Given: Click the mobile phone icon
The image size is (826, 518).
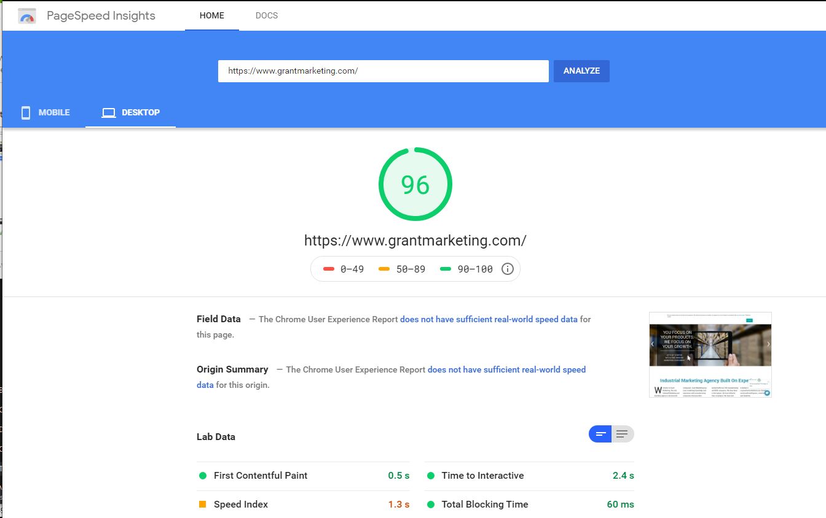Looking at the screenshot, I should point(26,112).
